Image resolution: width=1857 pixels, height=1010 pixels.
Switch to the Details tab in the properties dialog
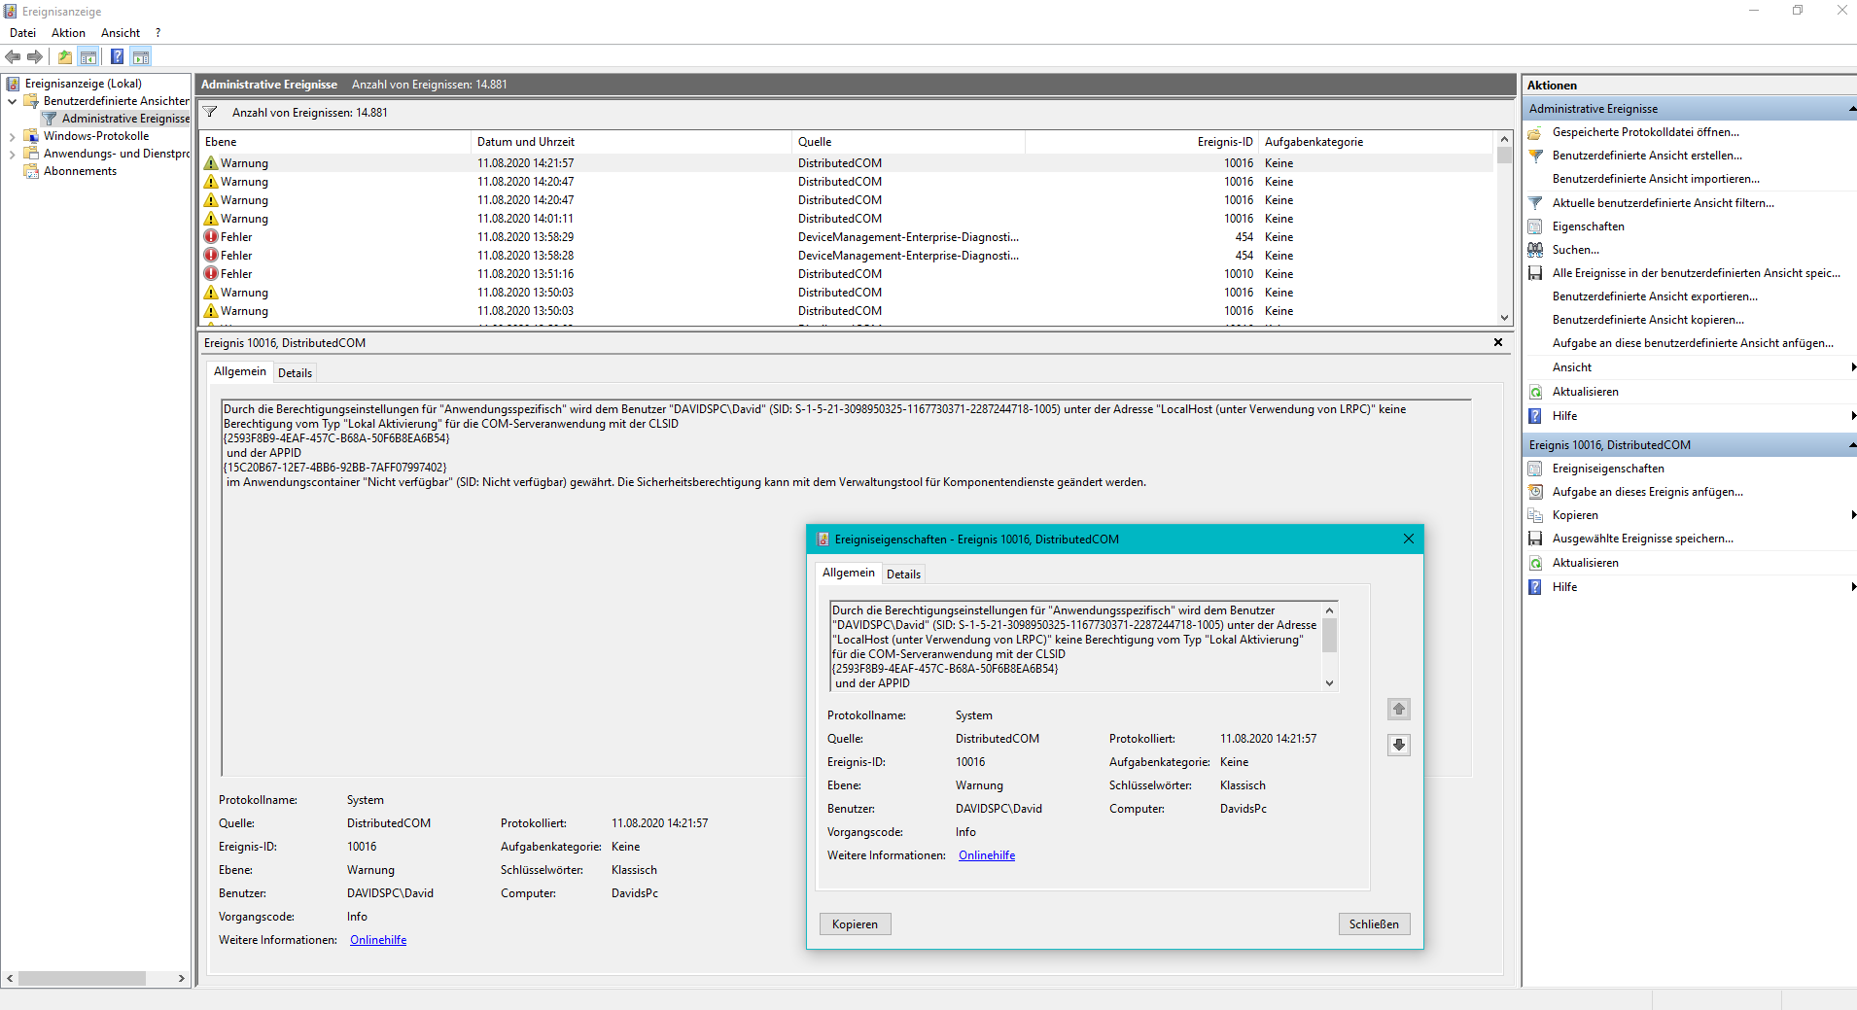[903, 575]
